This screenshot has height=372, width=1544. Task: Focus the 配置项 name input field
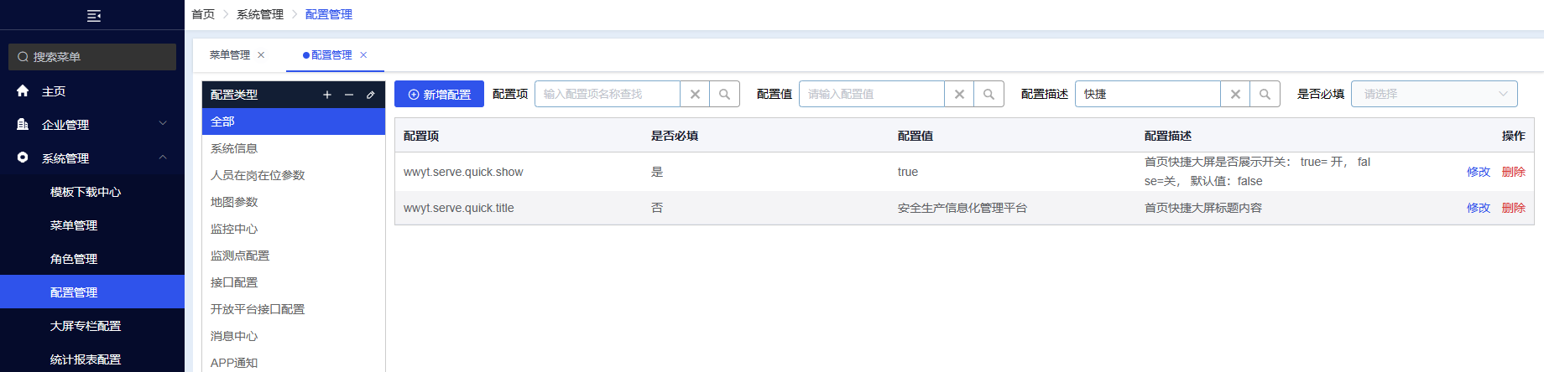click(608, 94)
